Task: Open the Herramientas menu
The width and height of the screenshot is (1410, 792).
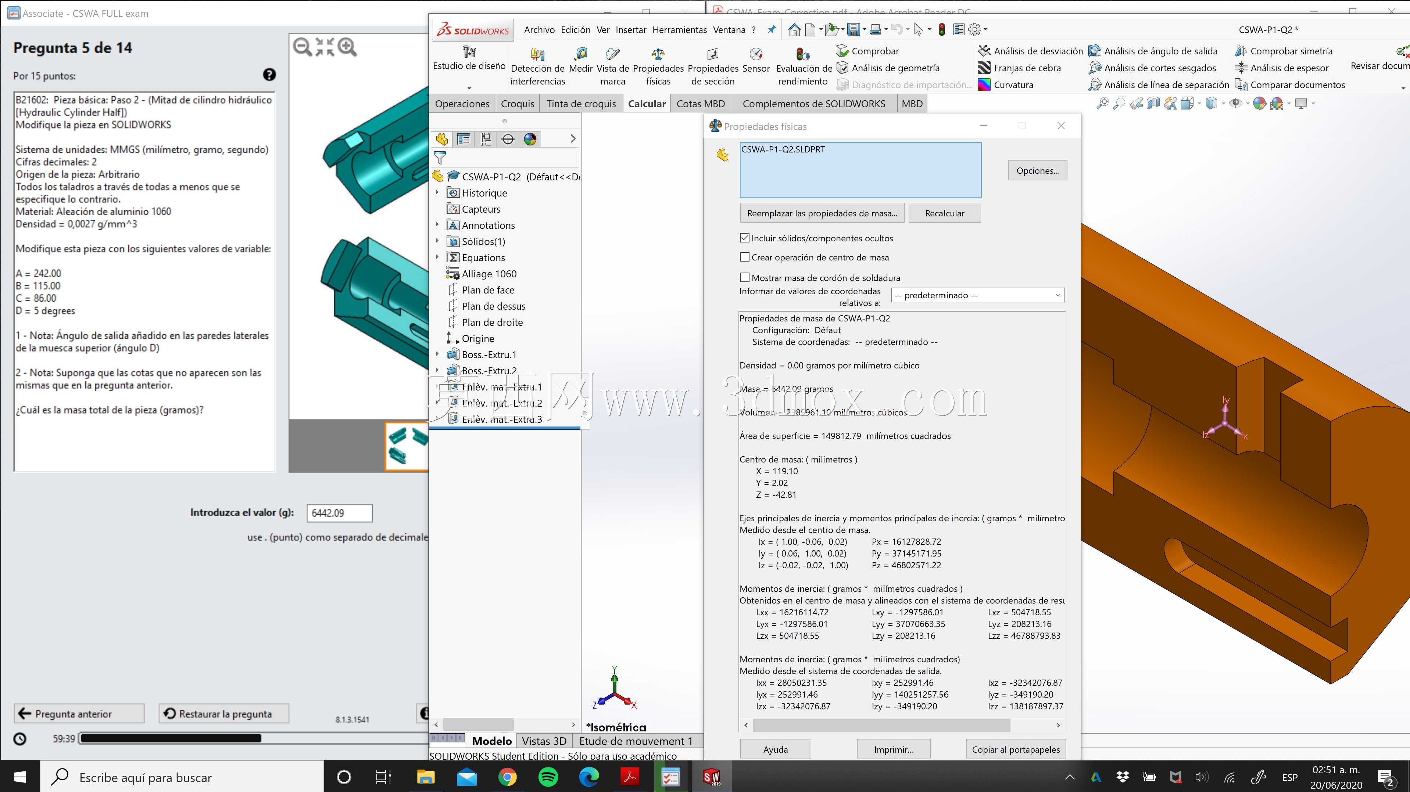Action: tap(679, 29)
